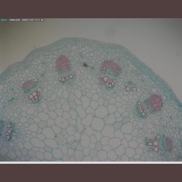The height and width of the screenshot is (182, 182).
Task: Click the vascular bundle cut off at left edge
Action: tap(7, 131)
